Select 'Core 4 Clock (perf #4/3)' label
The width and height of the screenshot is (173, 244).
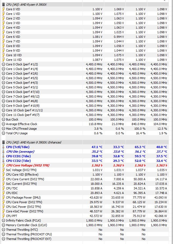tap(22, 83)
